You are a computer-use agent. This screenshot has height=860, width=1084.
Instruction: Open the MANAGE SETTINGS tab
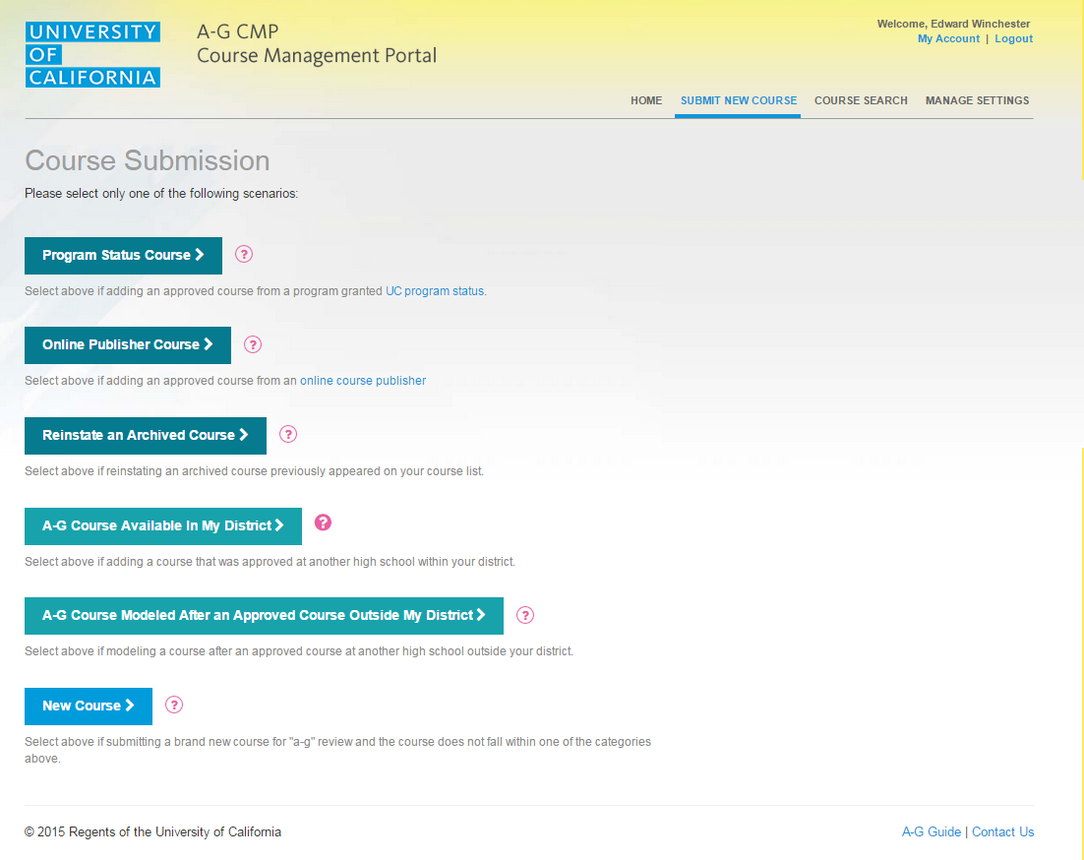[977, 101]
